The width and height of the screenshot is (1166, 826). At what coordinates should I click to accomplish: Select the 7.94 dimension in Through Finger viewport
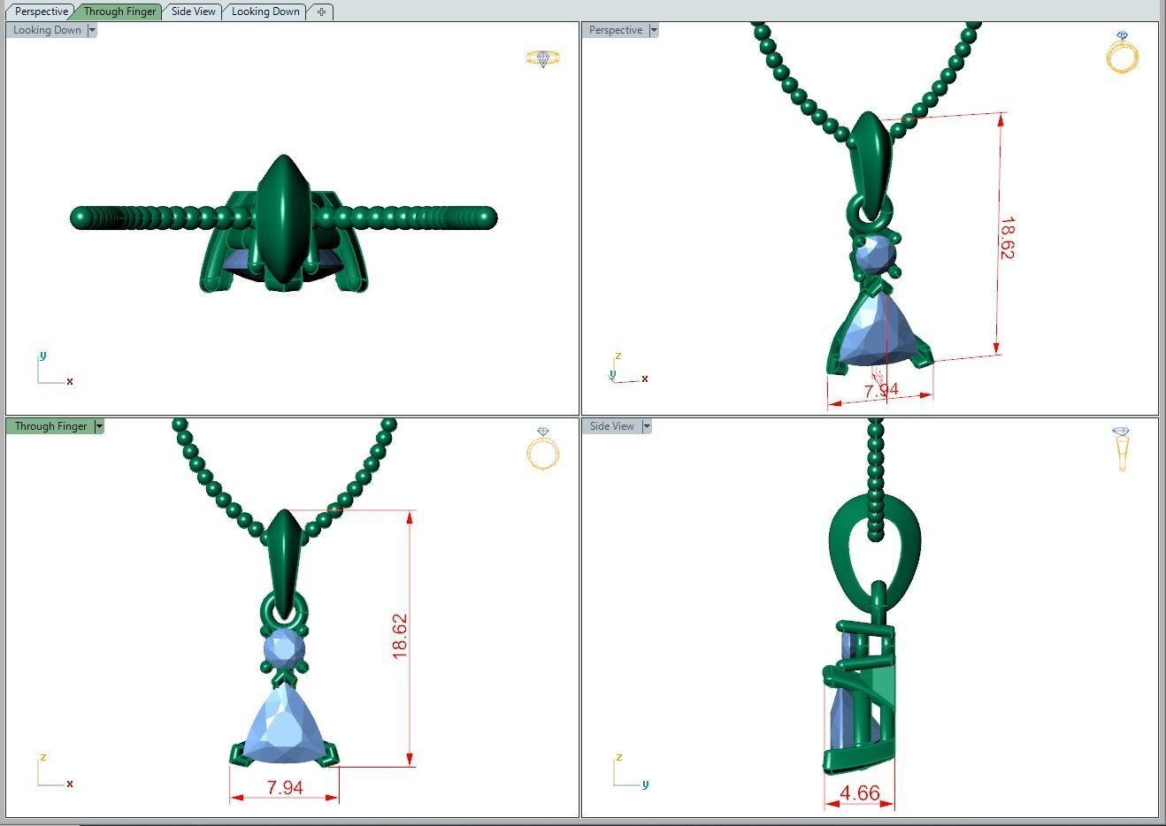point(285,787)
